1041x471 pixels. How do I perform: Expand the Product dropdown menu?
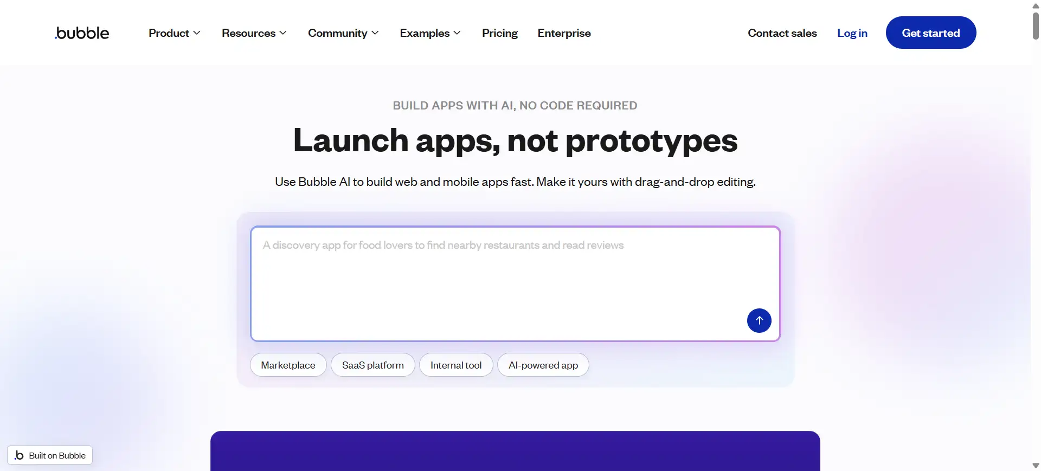coord(175,33)
